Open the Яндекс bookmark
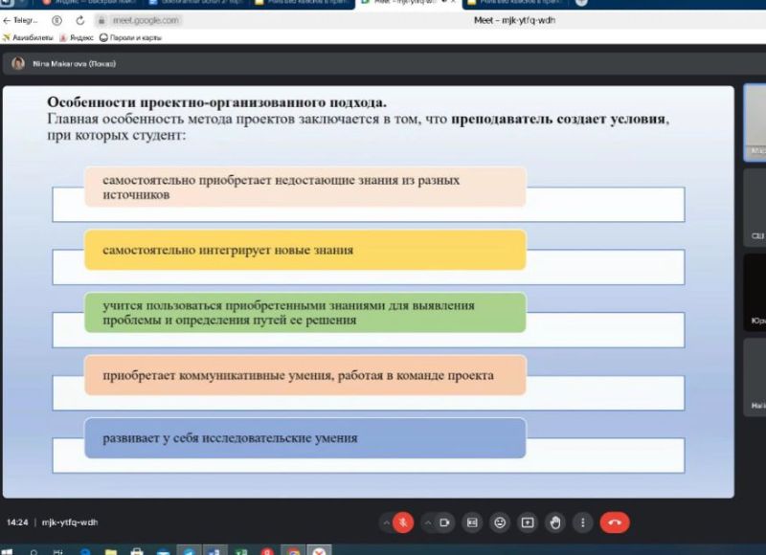Viewport: 766px width, 555px height. coord(77,38)
